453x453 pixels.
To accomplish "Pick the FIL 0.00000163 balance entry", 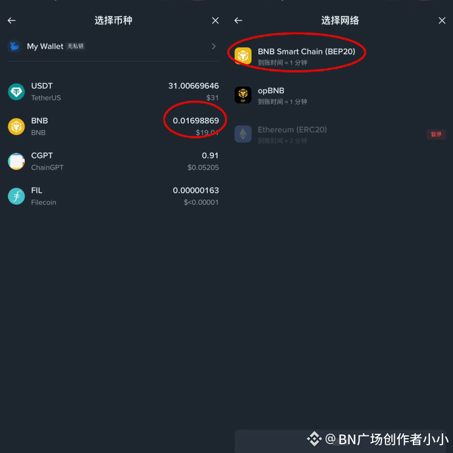I will [113, 196].
